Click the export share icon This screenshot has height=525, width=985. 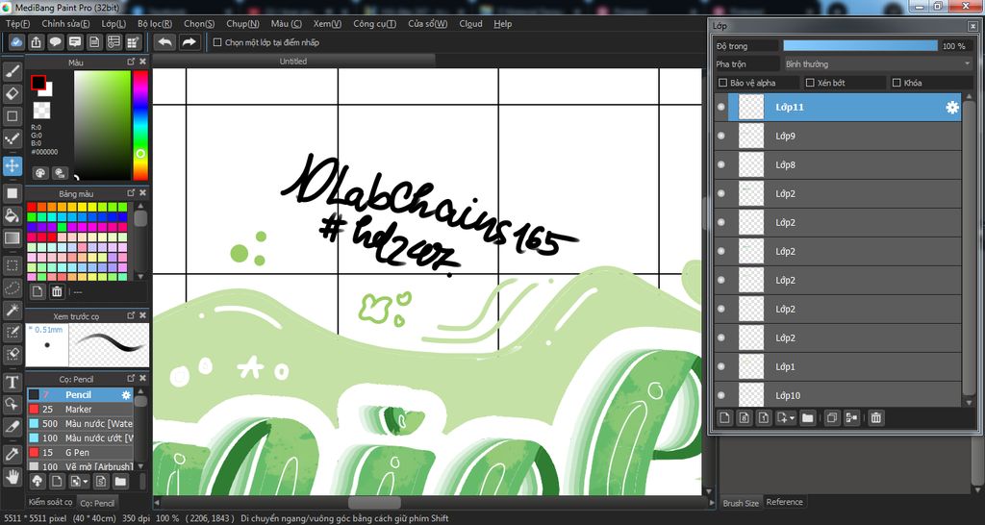36,42
